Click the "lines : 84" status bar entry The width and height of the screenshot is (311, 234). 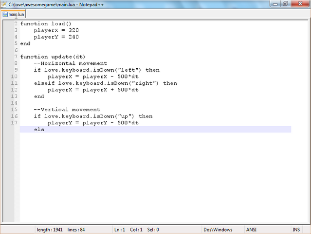[76, 230]
